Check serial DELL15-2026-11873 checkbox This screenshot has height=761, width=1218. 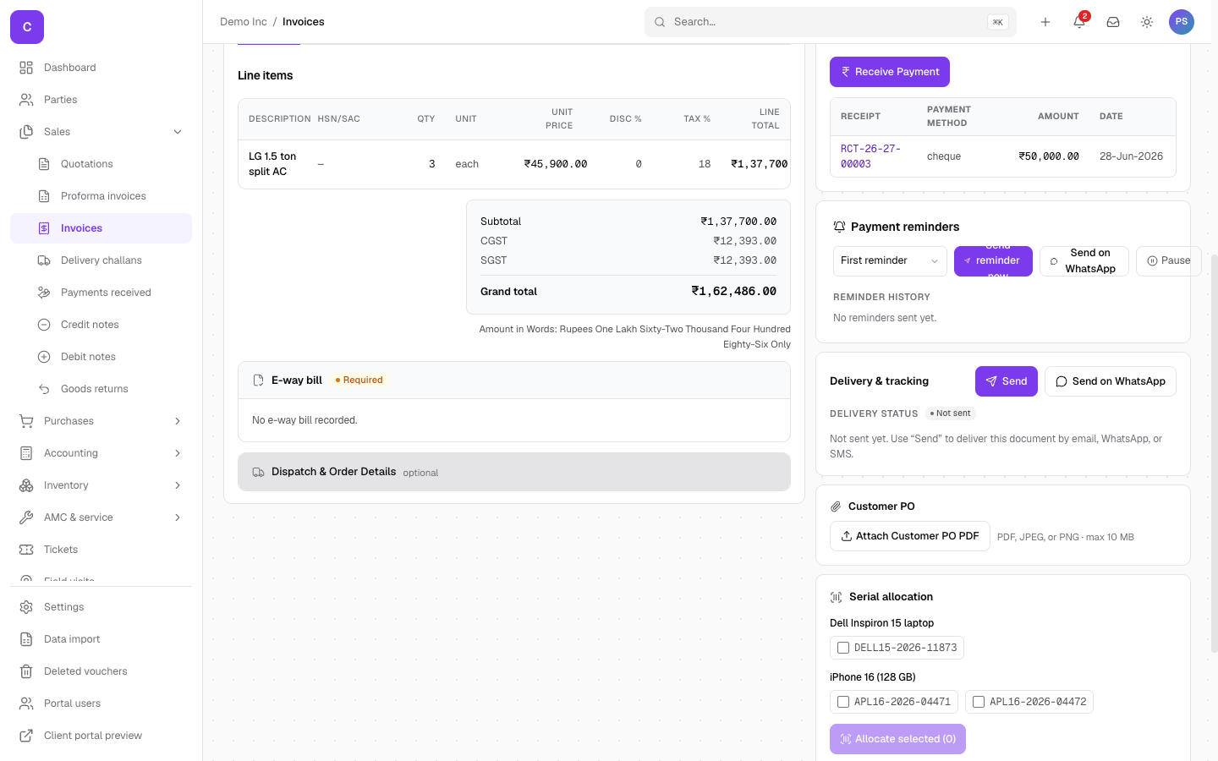pyautogui.click(x=843, y=648)
